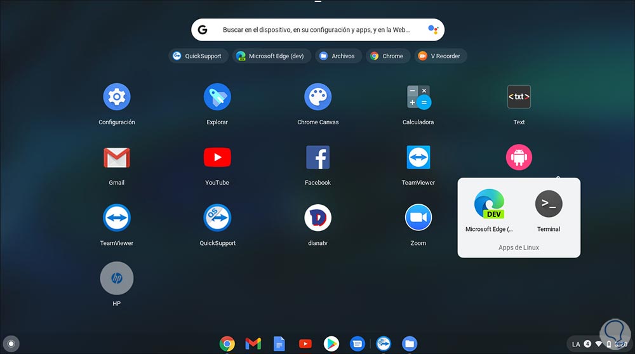Click the launcher search field
635x354 pixels.
(x=318, y=30)
